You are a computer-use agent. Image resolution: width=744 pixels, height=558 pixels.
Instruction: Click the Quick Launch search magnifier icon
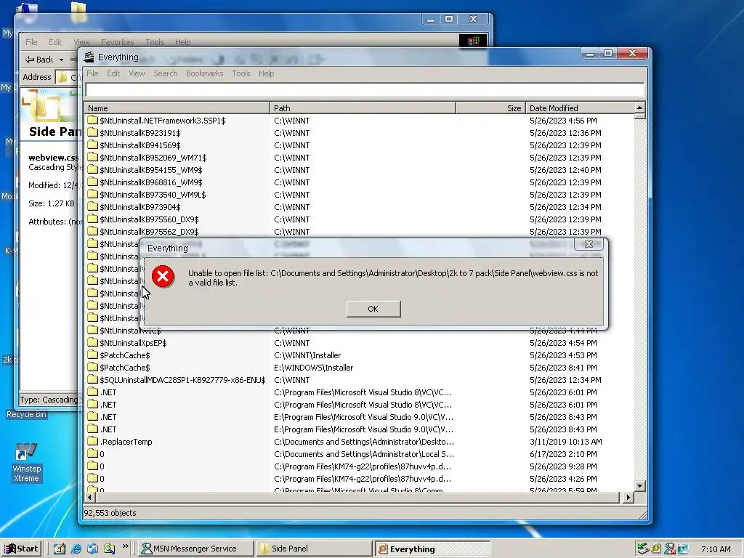click(109, 549)
